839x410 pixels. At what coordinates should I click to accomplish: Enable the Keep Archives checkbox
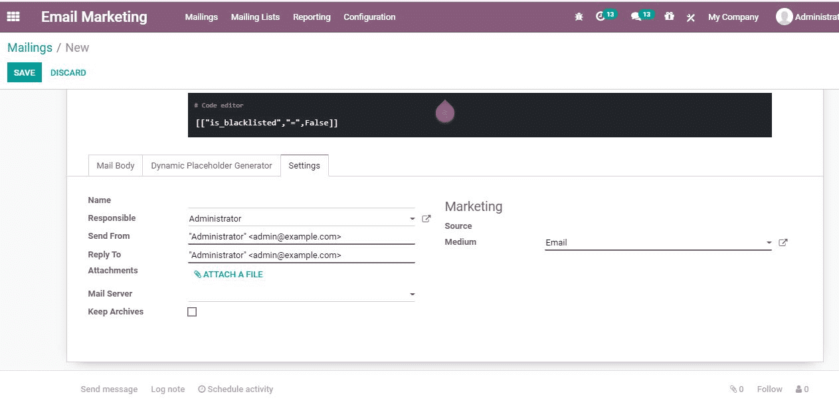click(192, 312)
